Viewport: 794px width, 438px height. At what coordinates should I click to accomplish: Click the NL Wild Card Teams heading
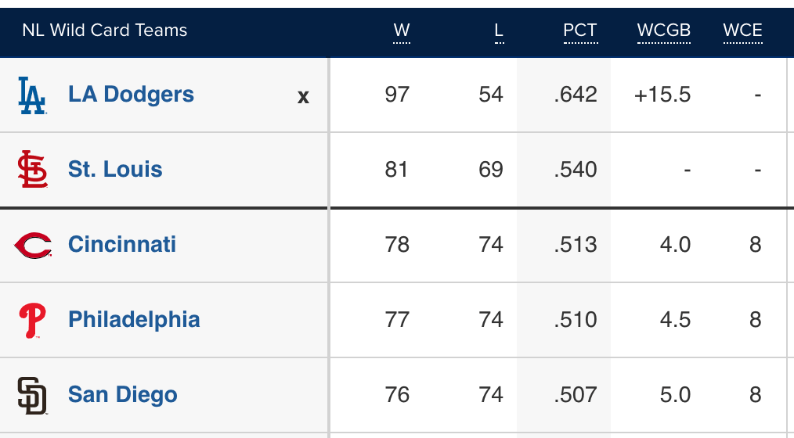[x=105, y=31]
